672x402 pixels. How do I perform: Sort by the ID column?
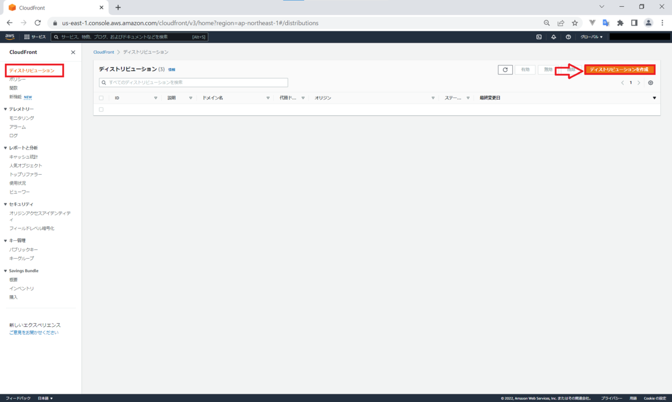coord(156,98)
